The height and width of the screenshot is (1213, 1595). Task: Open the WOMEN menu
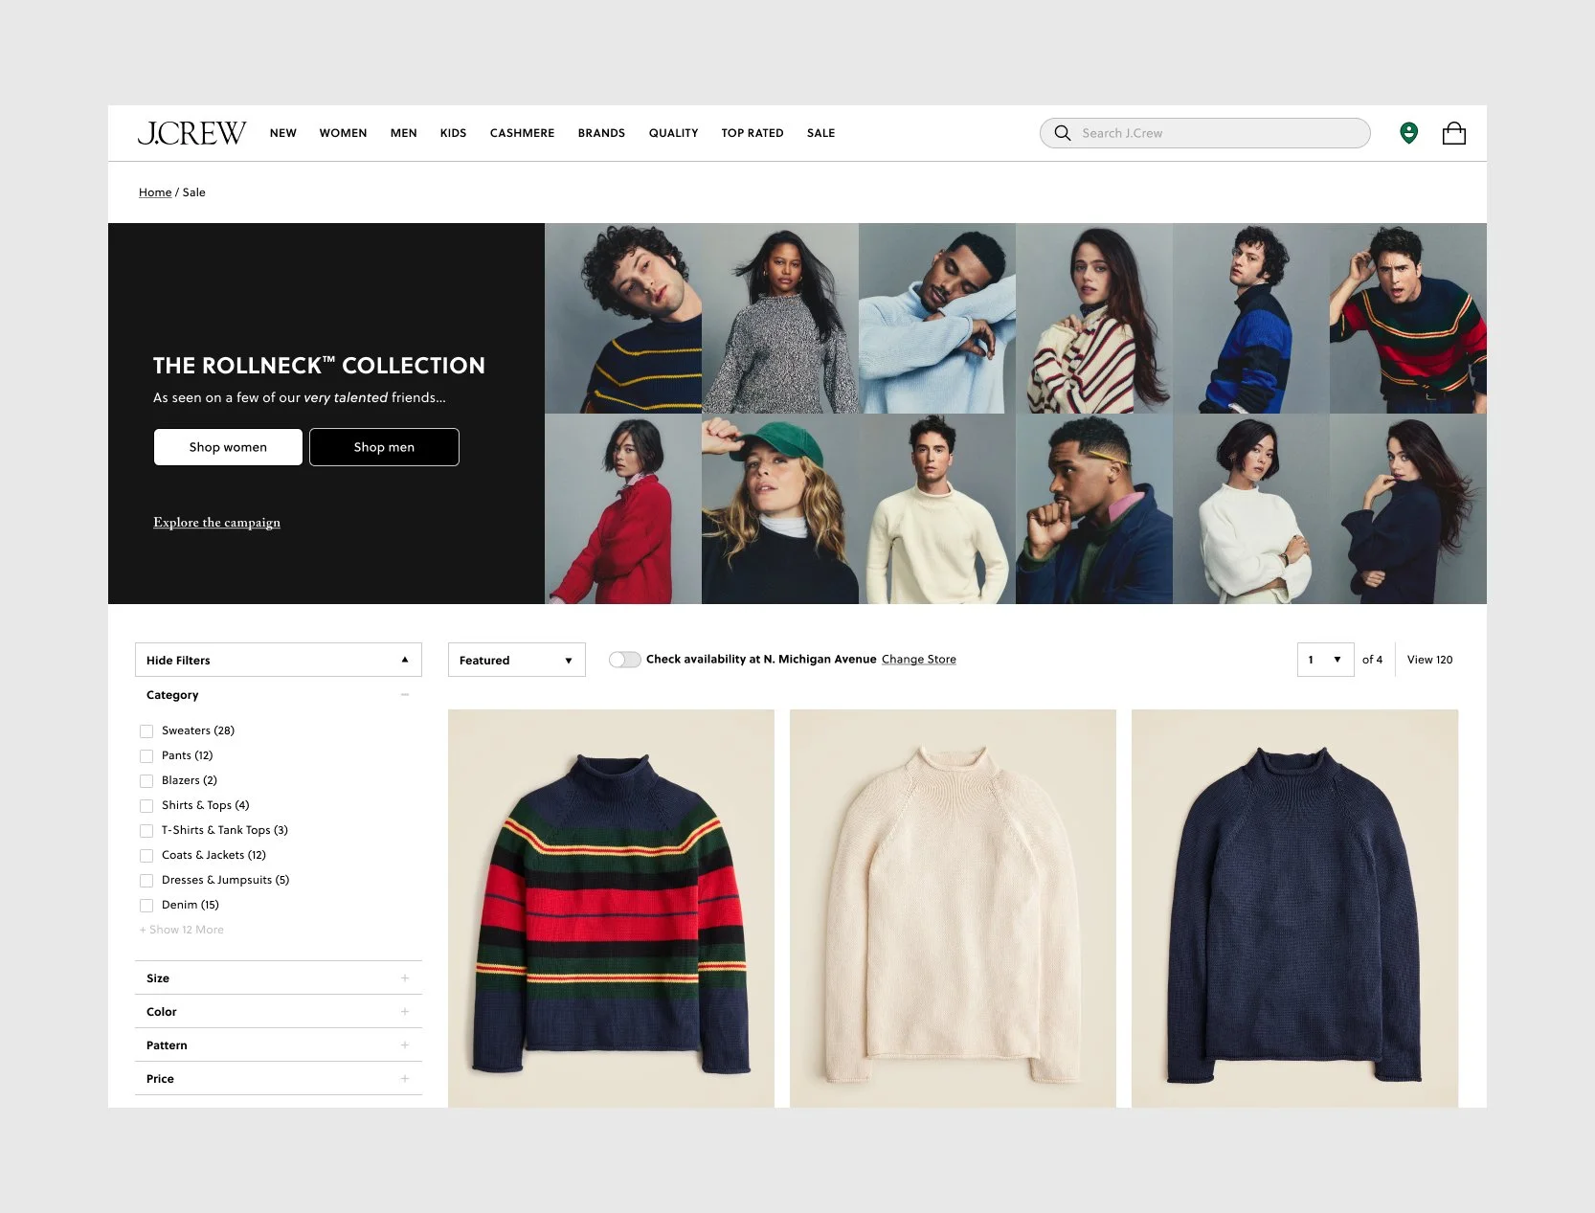(x=343, y=133)
